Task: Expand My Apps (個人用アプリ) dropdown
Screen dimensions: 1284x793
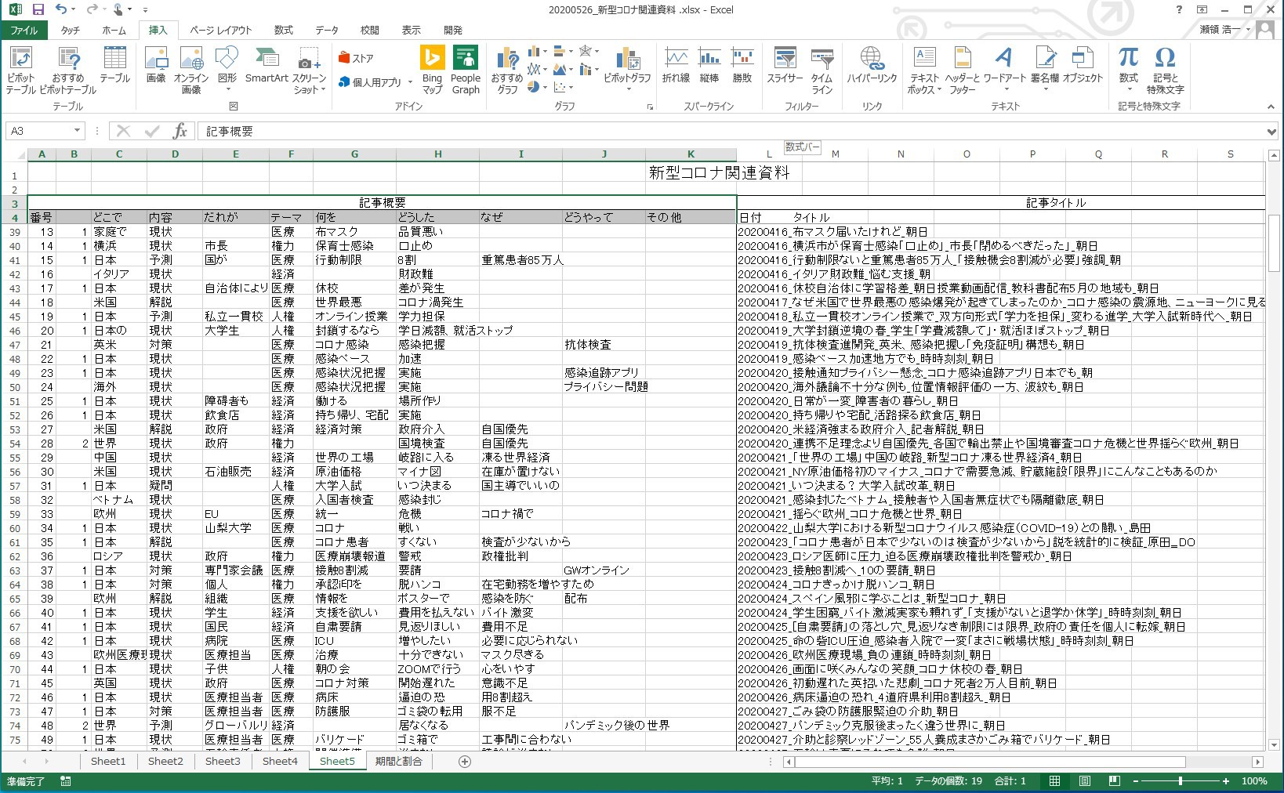Action: tap(375, 82)
